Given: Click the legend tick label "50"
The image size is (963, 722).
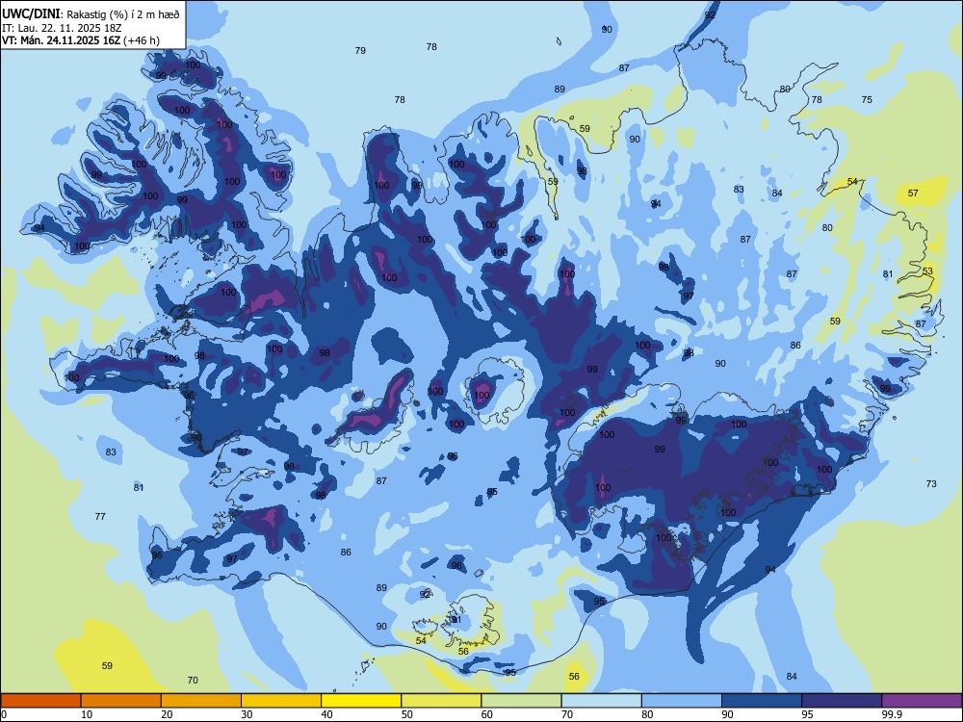Looking at the screenshot, I should click(x=406, y=714).
